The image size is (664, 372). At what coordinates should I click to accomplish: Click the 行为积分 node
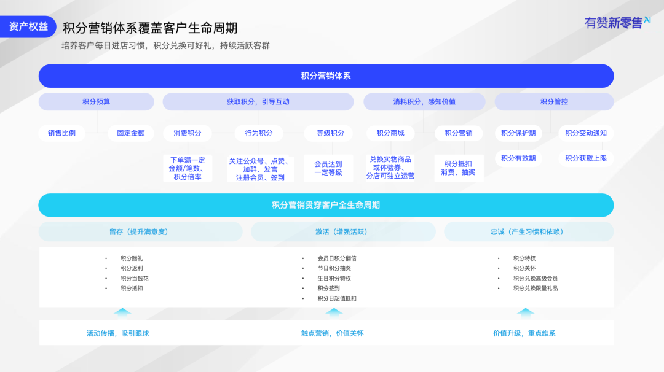(x=259, y=133)
